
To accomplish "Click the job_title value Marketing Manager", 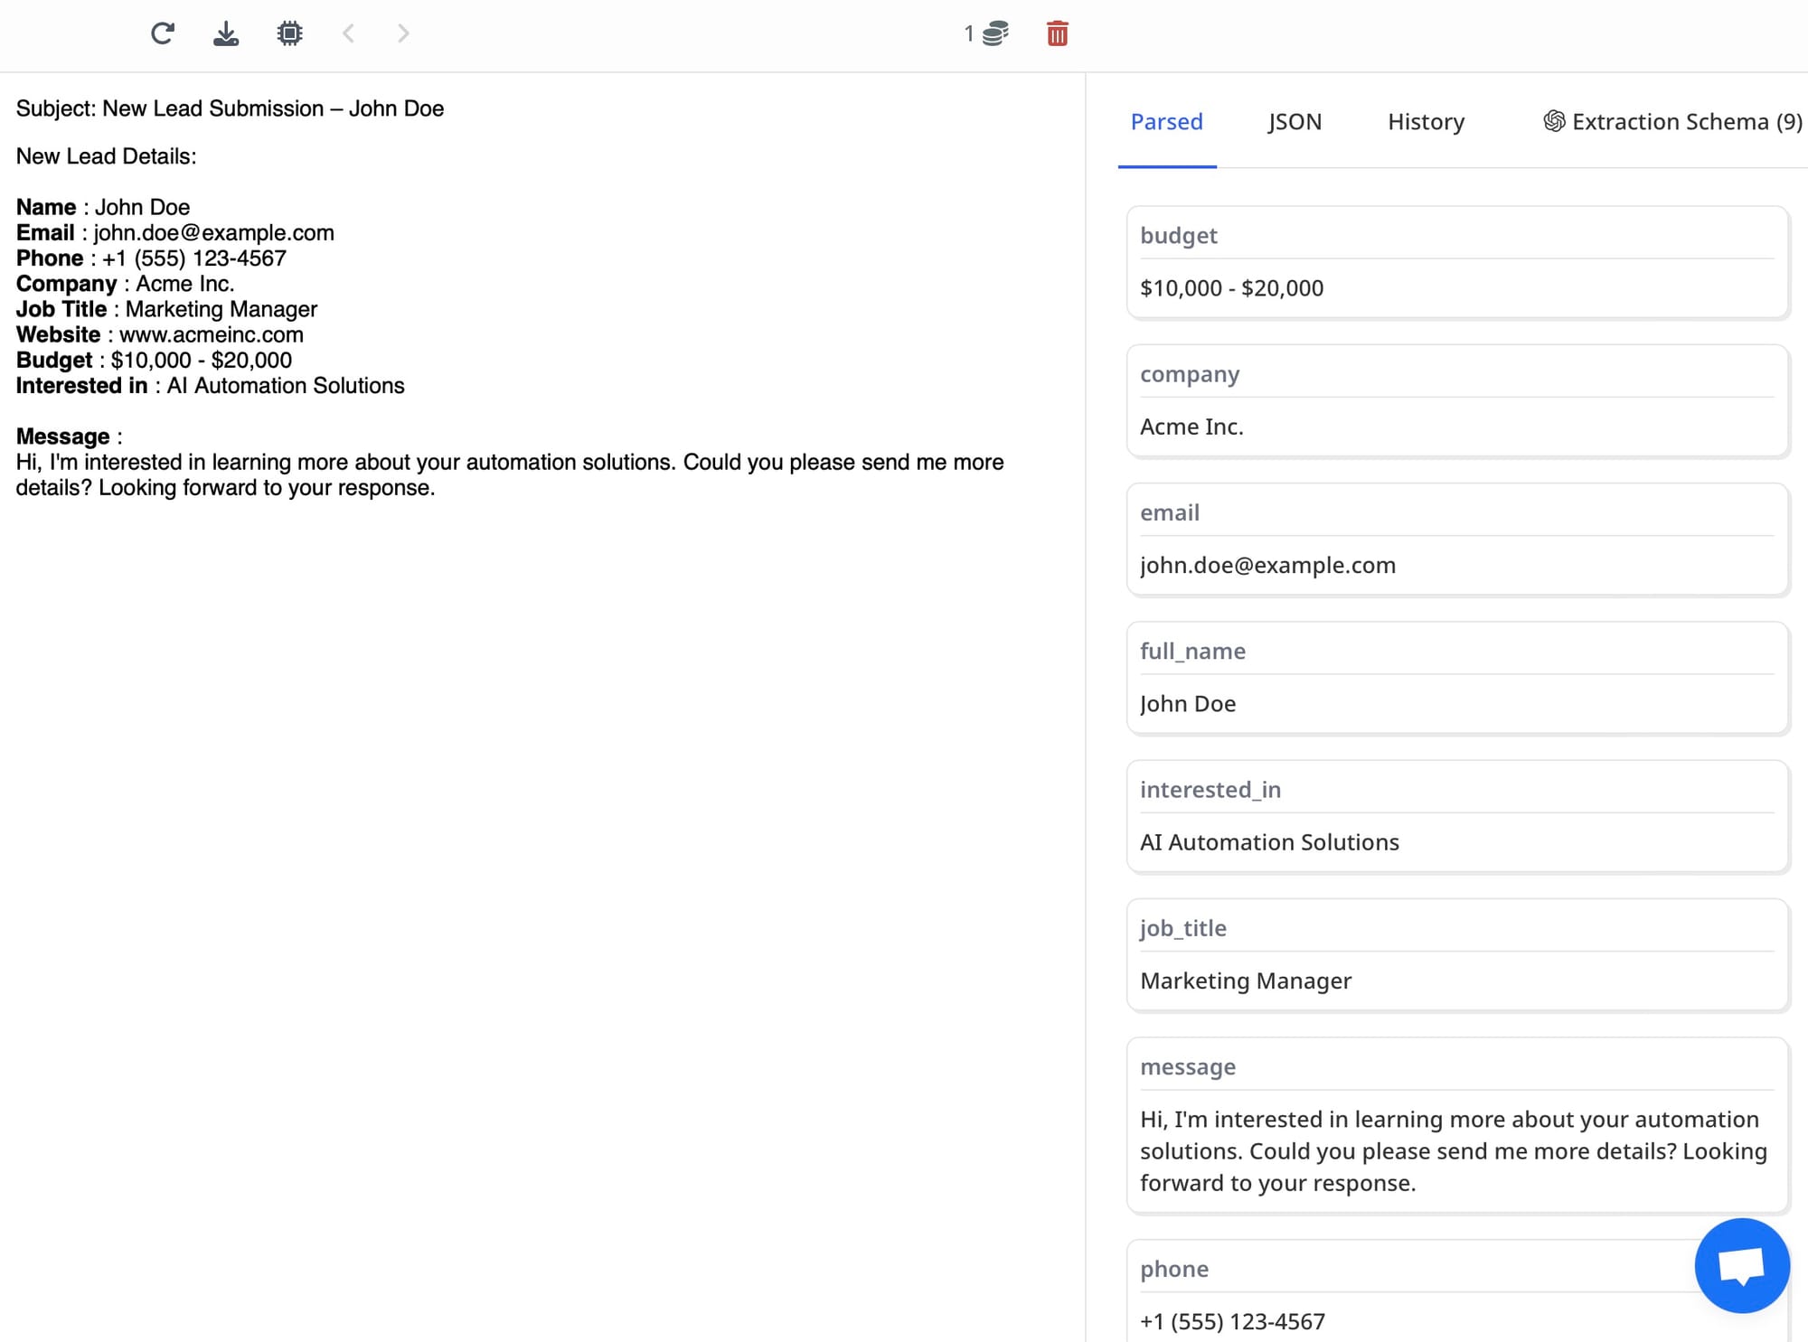I will [x=1245, y=981].
